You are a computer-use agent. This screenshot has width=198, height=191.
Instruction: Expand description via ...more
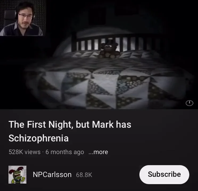pos(98,152)
